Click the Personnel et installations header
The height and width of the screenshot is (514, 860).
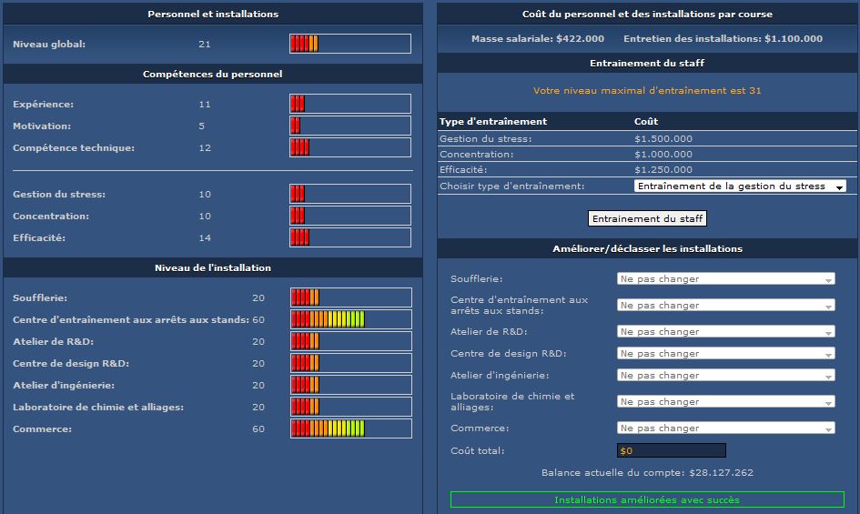point(213,14)
